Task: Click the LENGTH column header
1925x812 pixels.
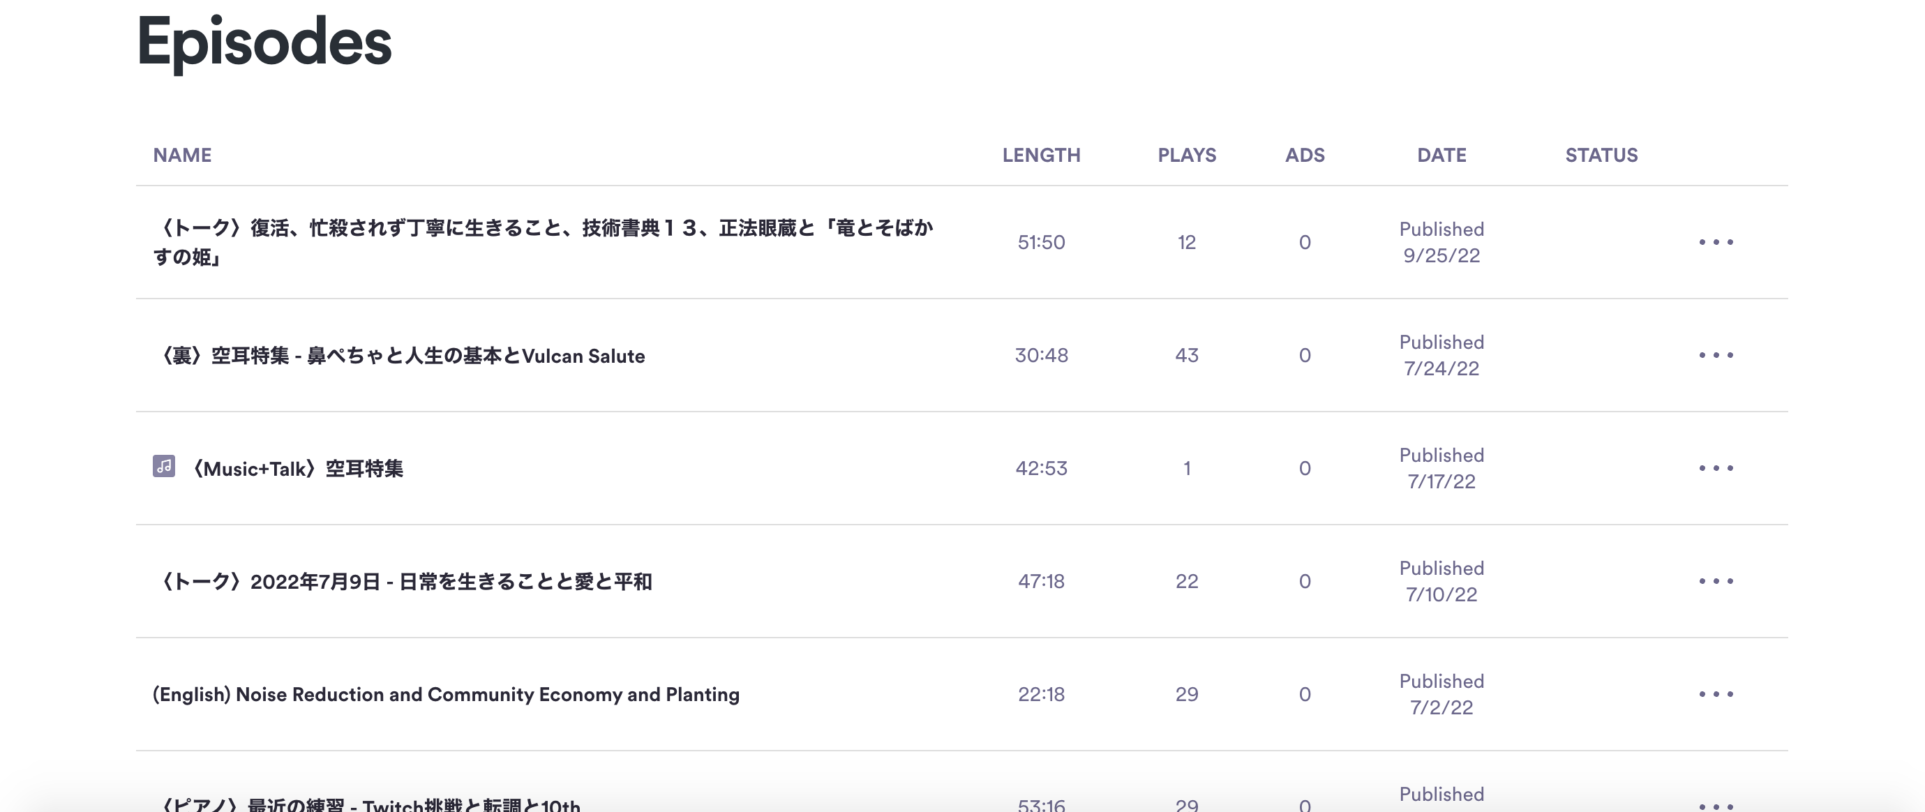Action: [x=1041, y=155]
